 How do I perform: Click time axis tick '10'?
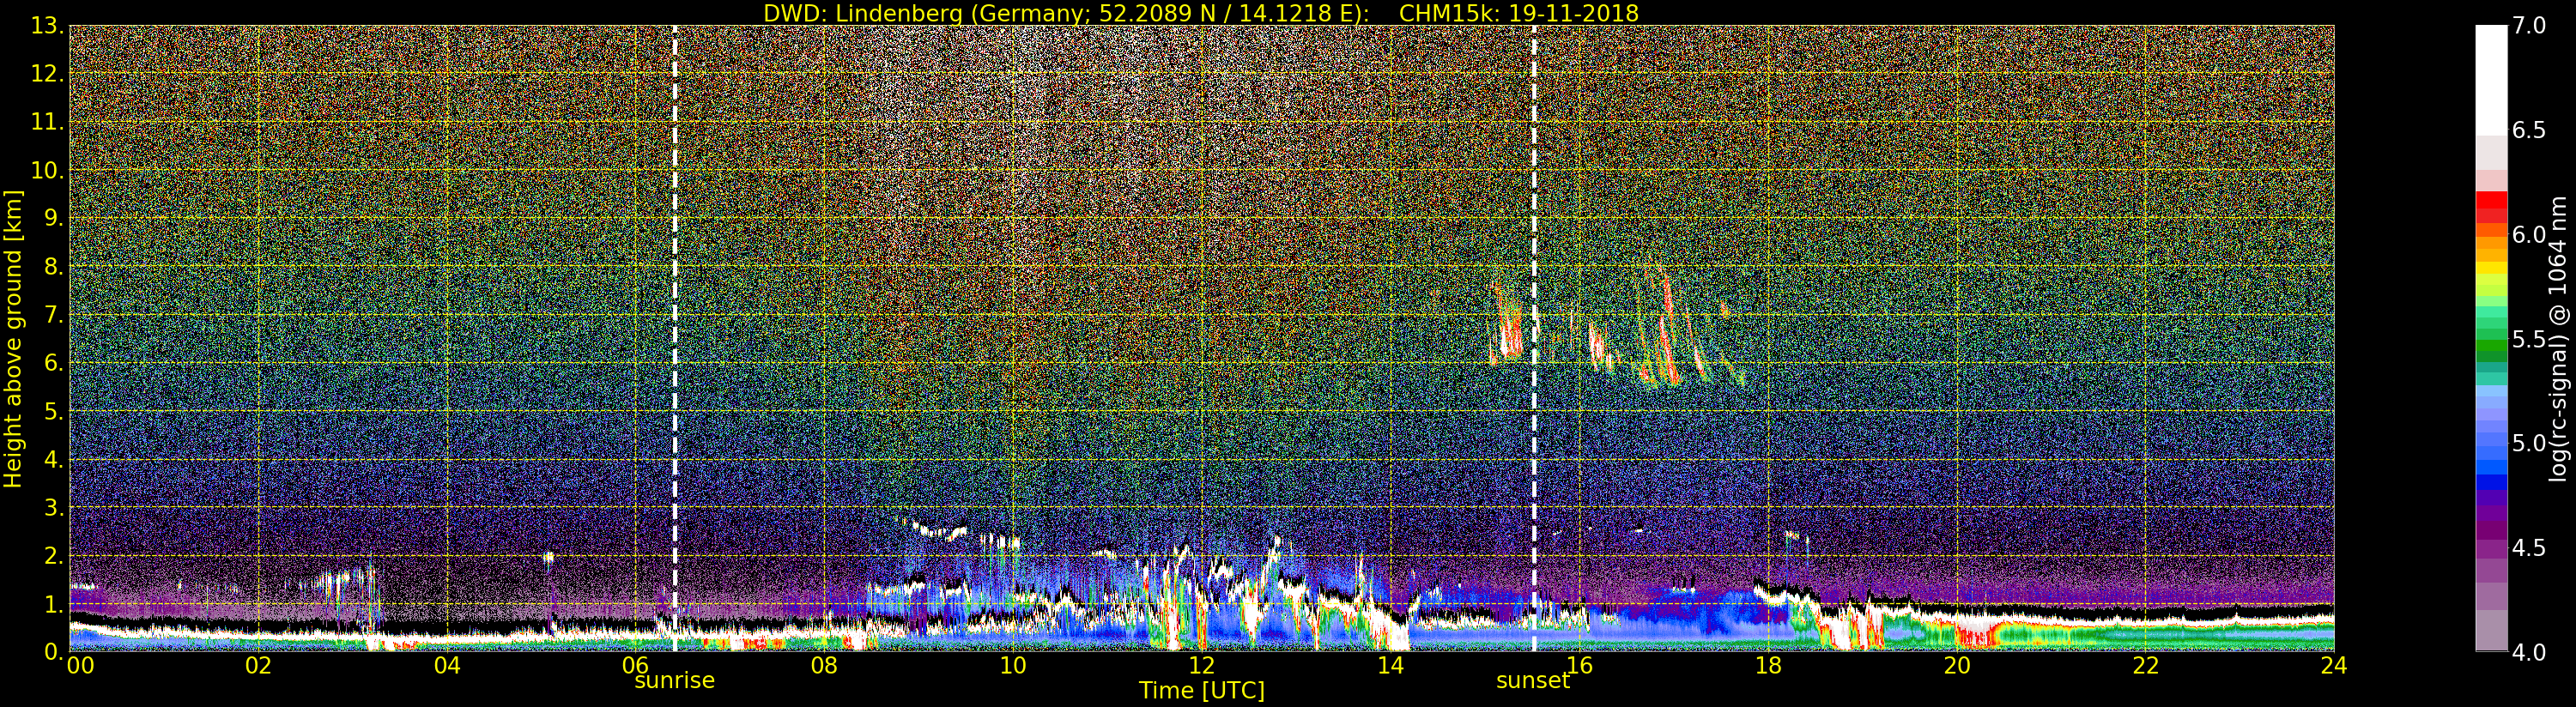pos(1013,665)
